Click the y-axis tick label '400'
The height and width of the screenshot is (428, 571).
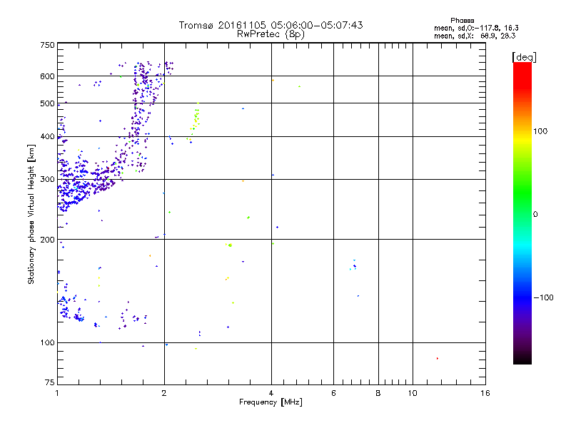pyautogui.click(x=47, y=136)
